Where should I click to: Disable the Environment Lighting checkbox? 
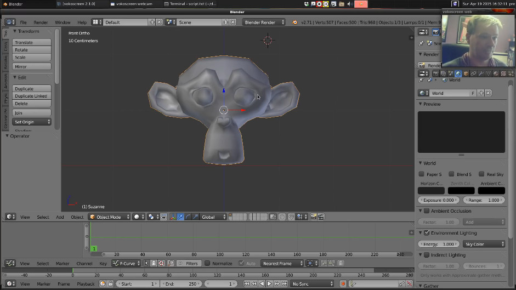[427, 233]
